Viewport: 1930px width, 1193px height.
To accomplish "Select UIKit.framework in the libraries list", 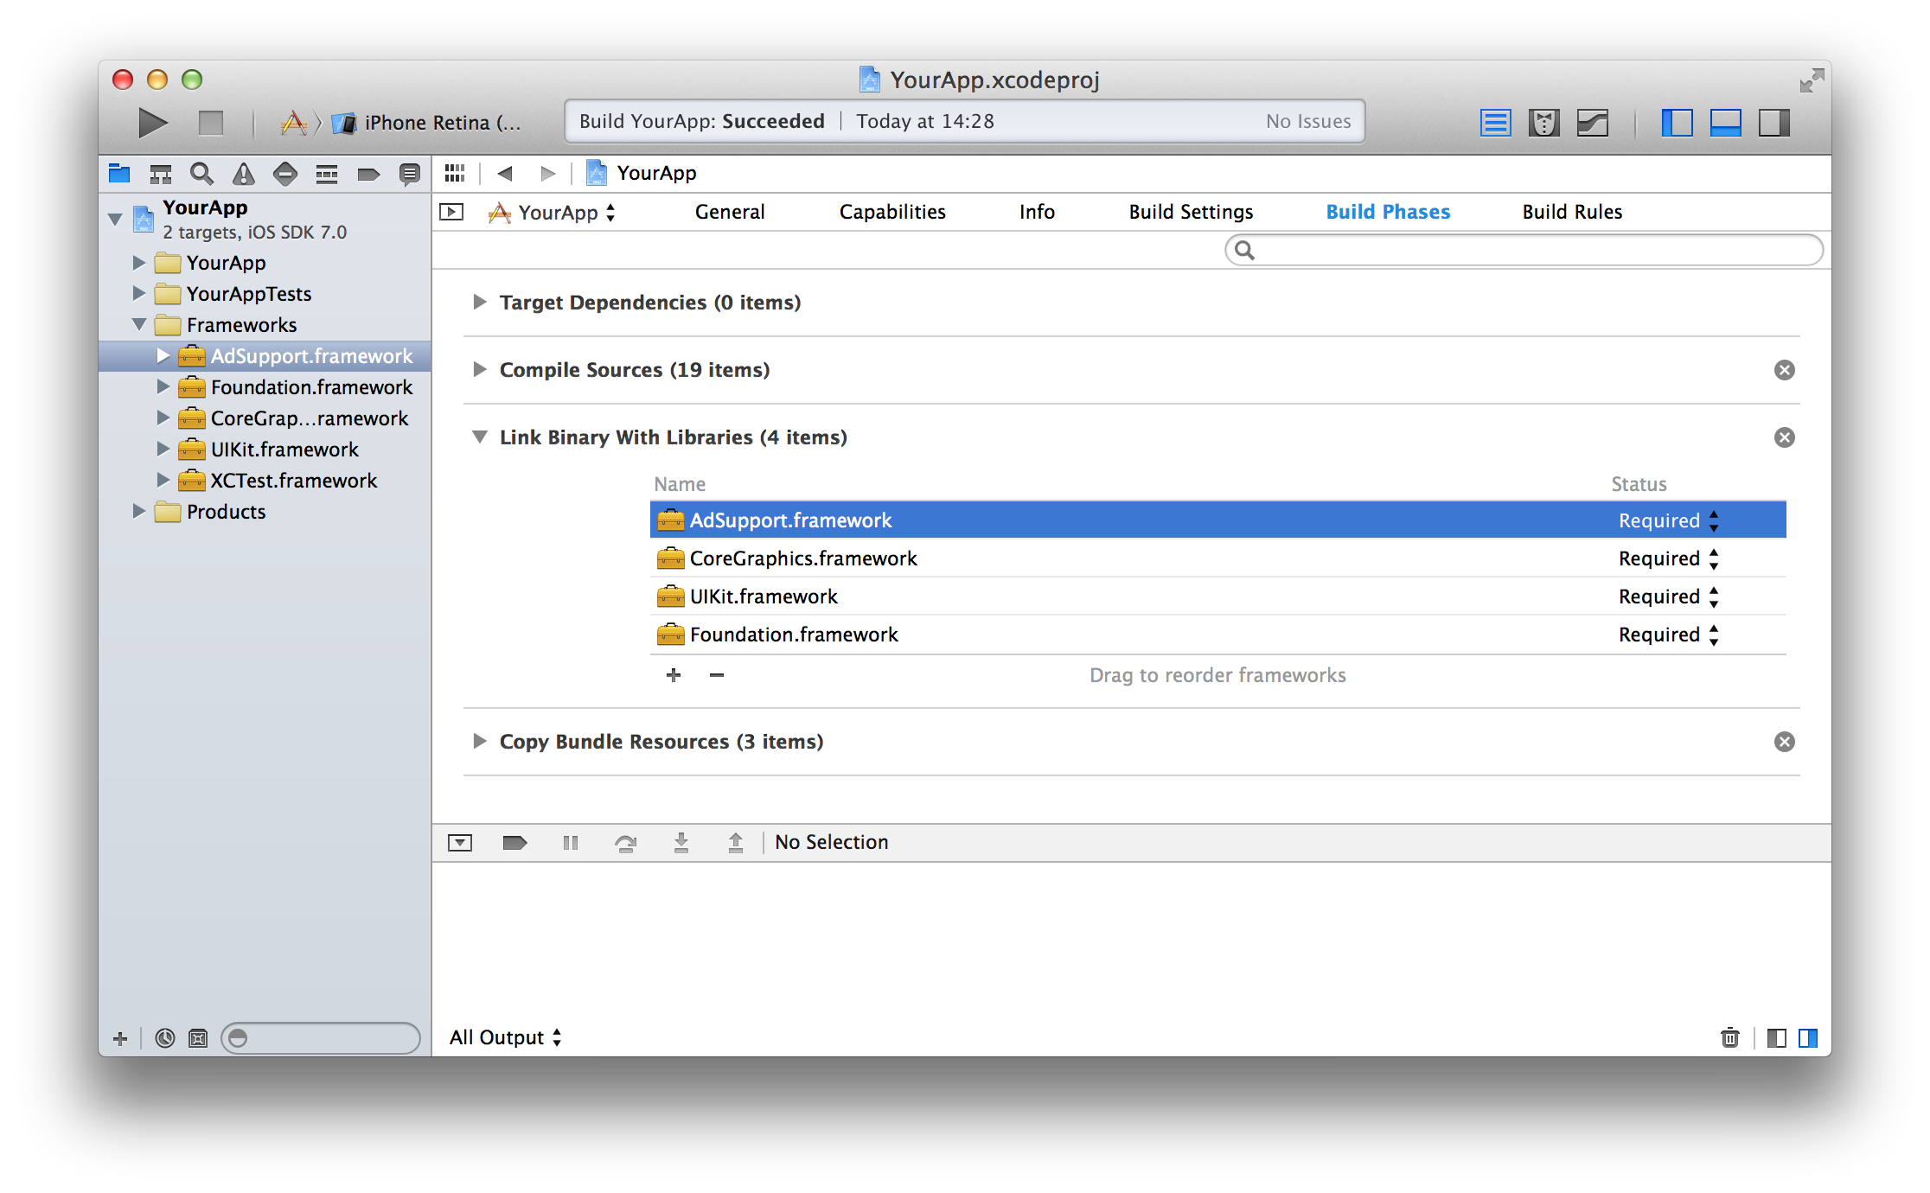I will (x=1217, y=596).
